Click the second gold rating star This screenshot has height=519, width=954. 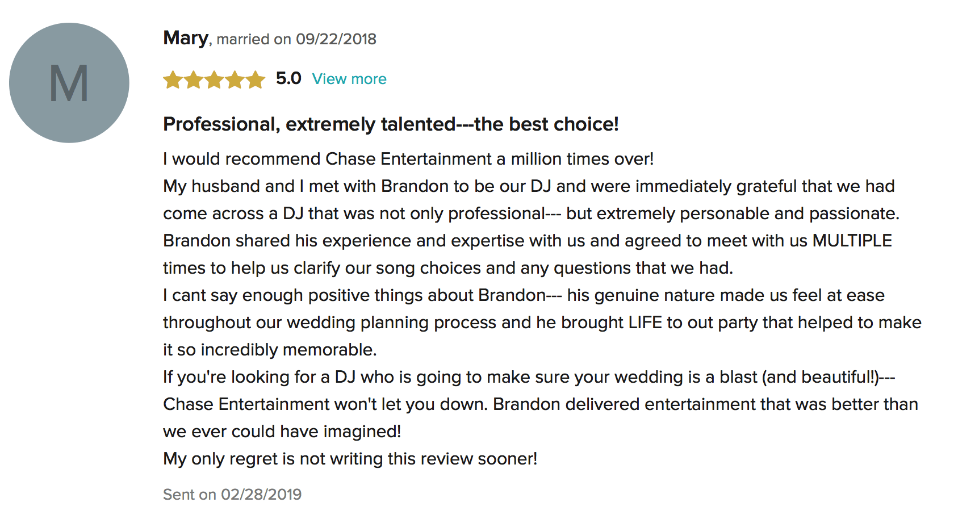pos(194,79)
